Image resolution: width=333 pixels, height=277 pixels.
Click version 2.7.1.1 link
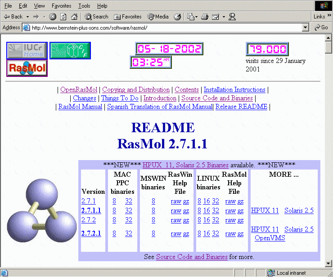pyautogui.click(x=91, y=210)
